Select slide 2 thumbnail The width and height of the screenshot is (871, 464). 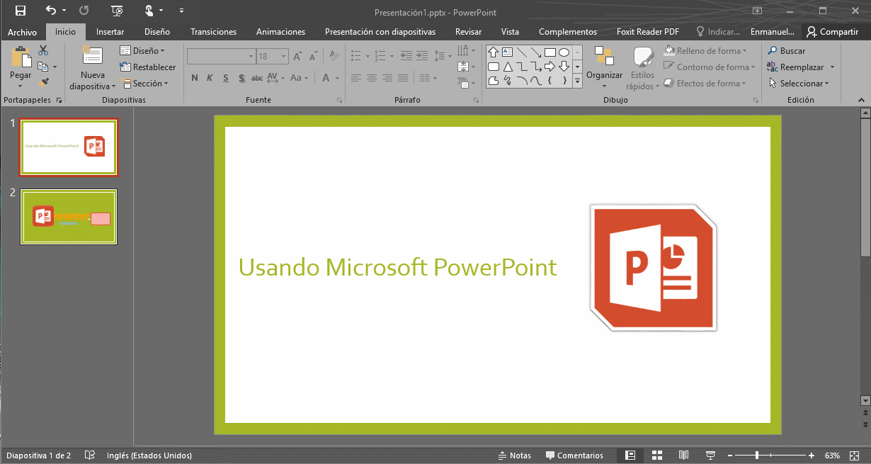click(x=68, y=216)
